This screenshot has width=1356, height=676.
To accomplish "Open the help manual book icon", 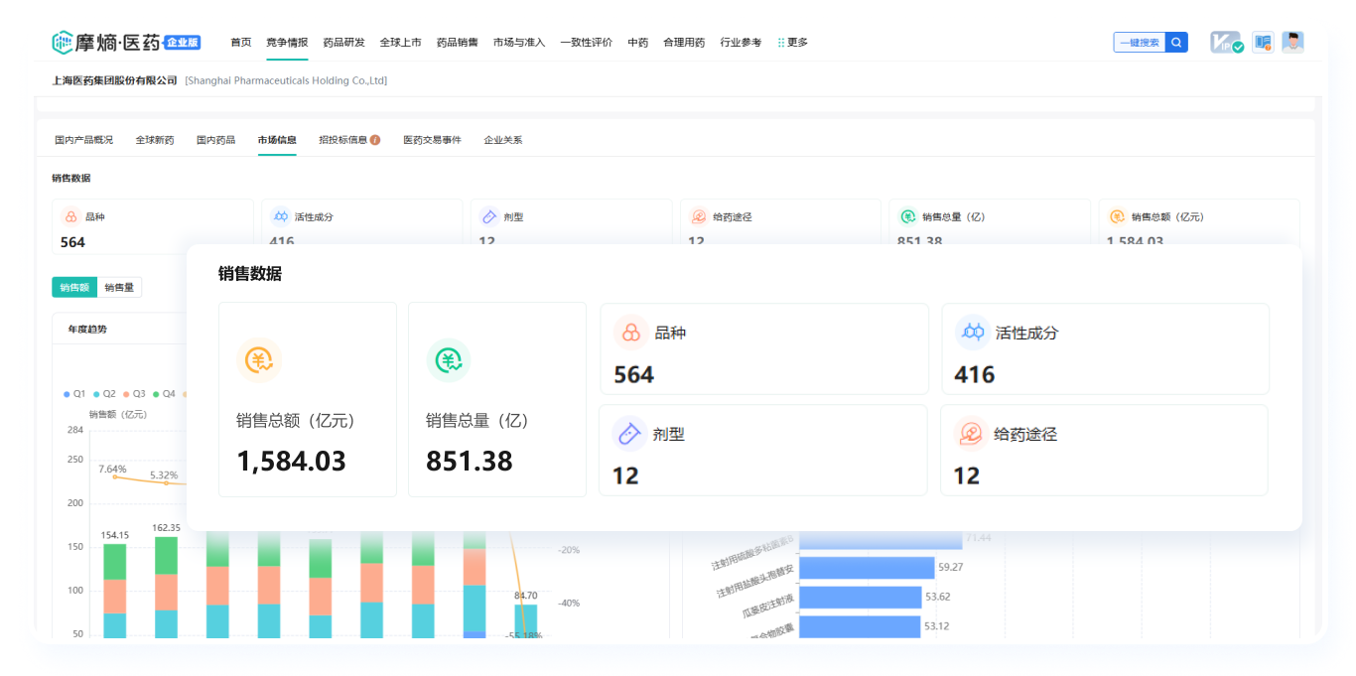I will click(x=1263, y=43).
